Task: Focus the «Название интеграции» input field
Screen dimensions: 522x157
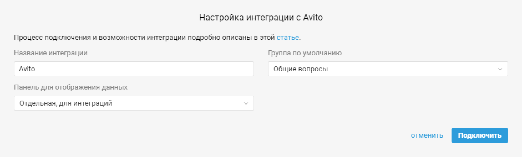Action: pos(134,69)
